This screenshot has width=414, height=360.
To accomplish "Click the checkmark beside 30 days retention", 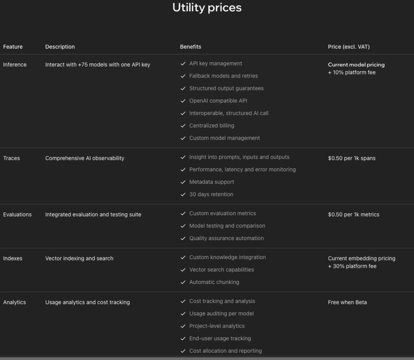I will coord(183,195).
